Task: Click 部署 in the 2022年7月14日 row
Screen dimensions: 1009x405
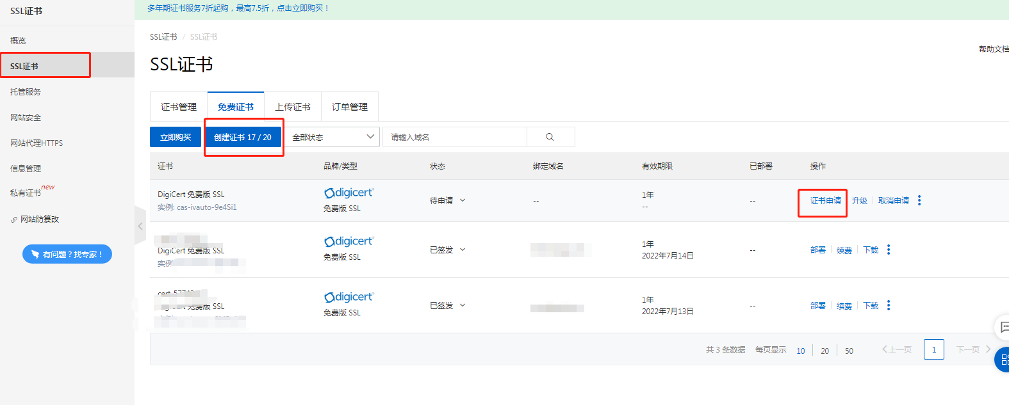Action: 818,250
